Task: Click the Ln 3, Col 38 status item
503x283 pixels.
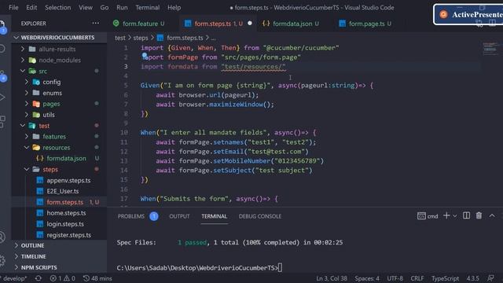Action: [x=332, y=278]
